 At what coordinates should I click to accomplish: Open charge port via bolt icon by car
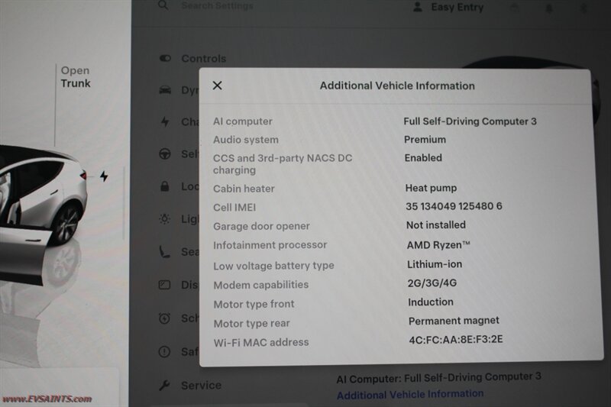(104, 176)
